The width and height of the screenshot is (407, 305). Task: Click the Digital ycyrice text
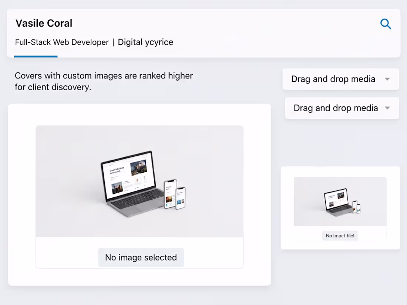point(145,42)
